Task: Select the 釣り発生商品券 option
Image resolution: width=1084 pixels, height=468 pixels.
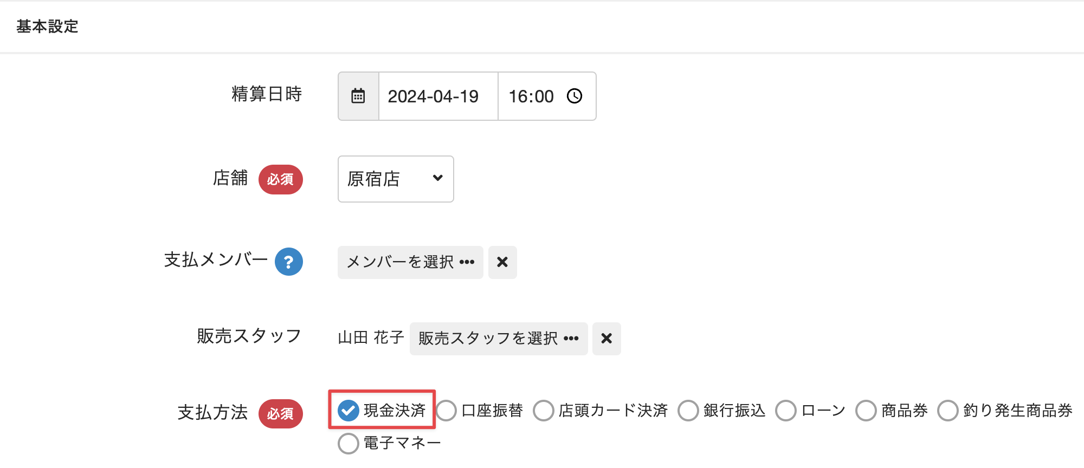Action: tap(948, 411)
